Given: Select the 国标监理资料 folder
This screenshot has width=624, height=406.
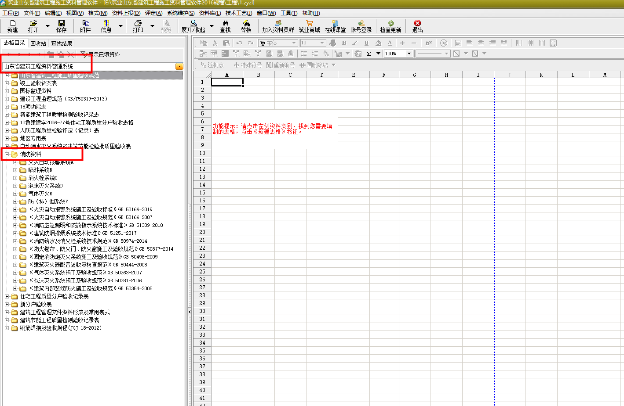Looking at the screenshot, I should [x=36, y=91].
